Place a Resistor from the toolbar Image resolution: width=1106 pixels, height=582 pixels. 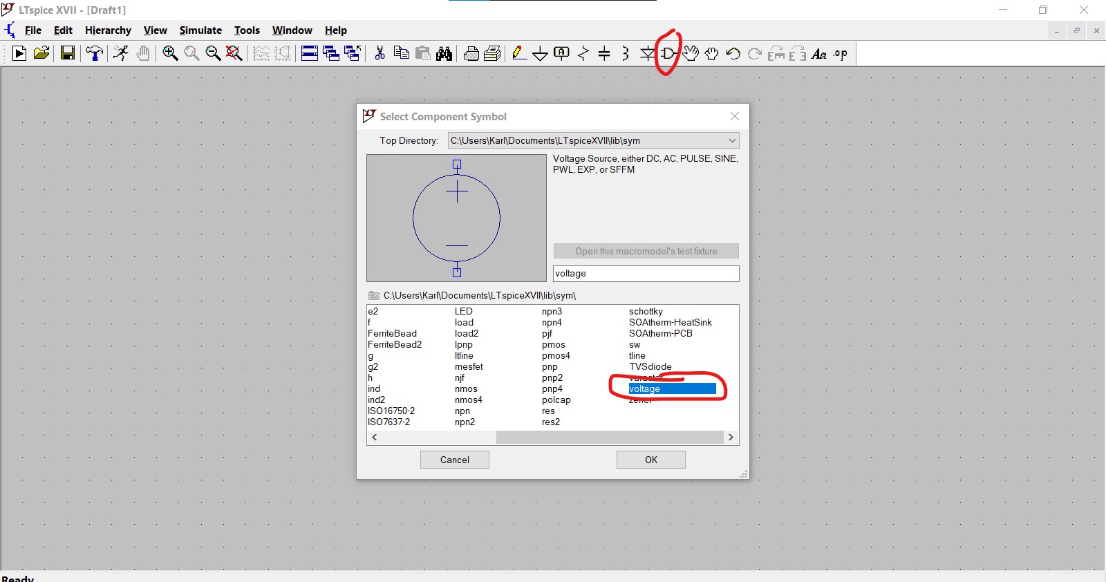(x=583, y=53)
